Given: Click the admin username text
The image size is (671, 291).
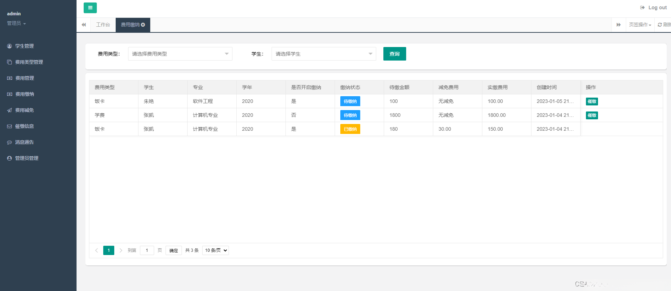Looking at the screenshot, I should click(x=14, y=14).
